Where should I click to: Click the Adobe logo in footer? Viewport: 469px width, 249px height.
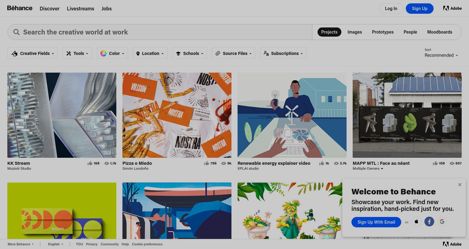(452, 244)
